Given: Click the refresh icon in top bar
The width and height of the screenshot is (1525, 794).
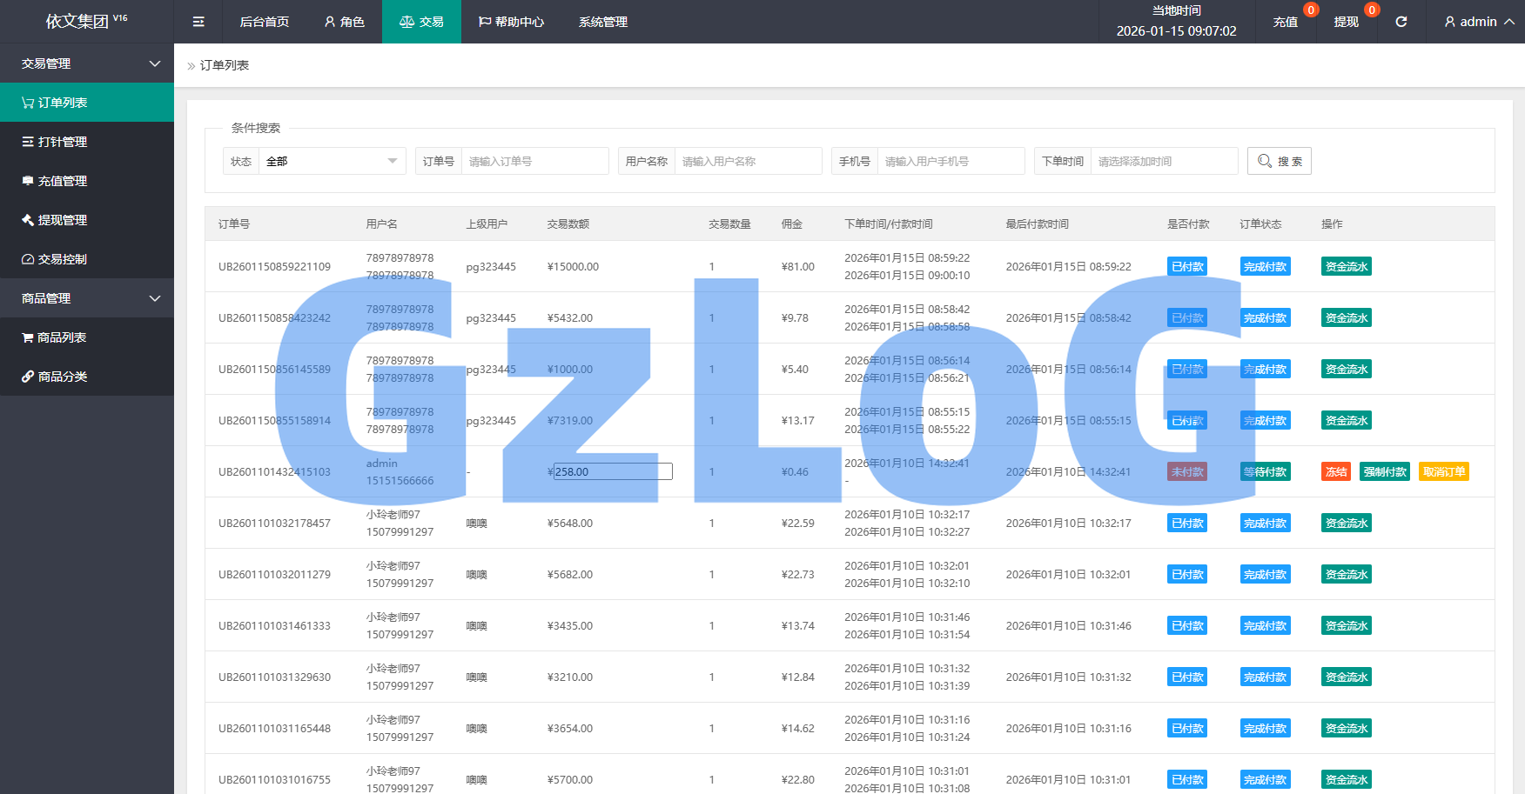Looking at the screenshot, I should 1401,22.
